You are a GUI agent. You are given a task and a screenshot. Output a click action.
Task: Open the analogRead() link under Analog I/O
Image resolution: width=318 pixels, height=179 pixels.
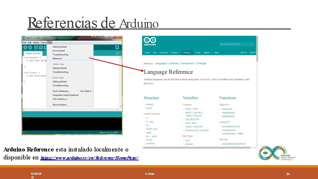click(229, 130)
